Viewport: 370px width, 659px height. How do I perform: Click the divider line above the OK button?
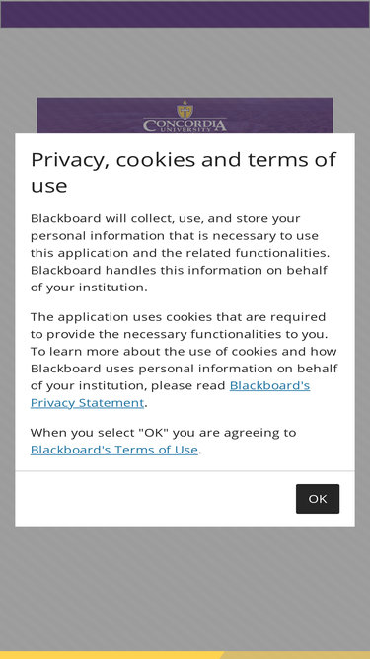click(185, 471)
